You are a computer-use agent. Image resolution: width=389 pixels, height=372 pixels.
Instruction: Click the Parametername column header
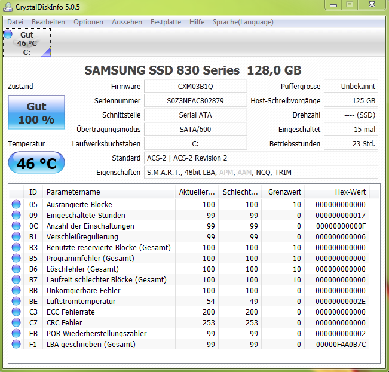tap(109, 192)
